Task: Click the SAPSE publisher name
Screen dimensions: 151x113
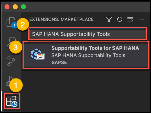Action: click(x=59, y=63)
